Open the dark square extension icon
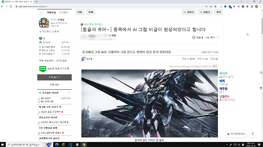 pyautogui.click(x=243, y=7)
